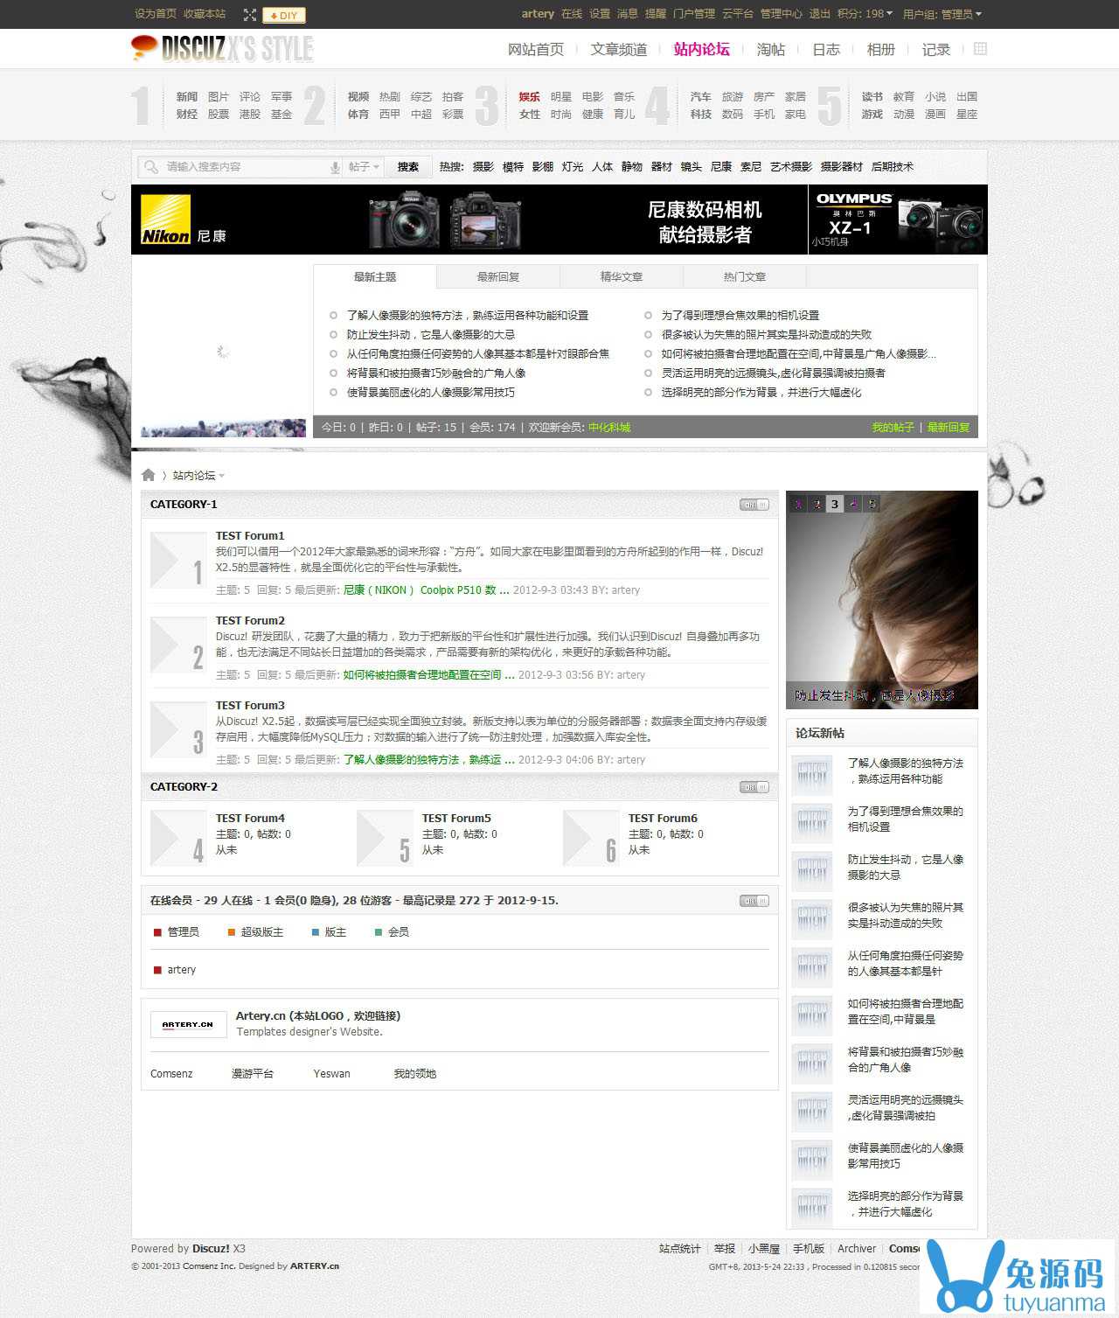Viewport: 1119px width, 1318px height.
Task: Click 退出 to log out
Action: coord(819,14)
